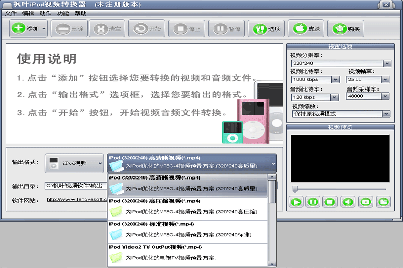Click the preview snapshot camera button
Viewport: 403px width, 268px height.
coord(366,202)
